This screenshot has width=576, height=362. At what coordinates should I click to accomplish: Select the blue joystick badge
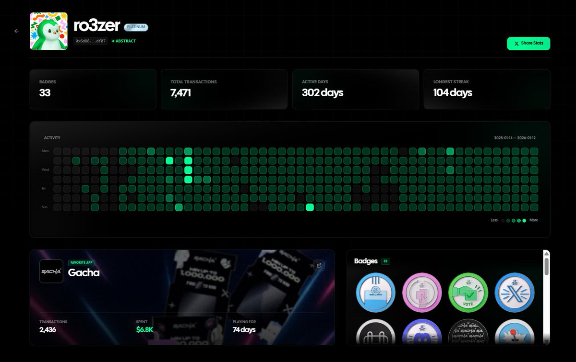[x=515, y=332]
